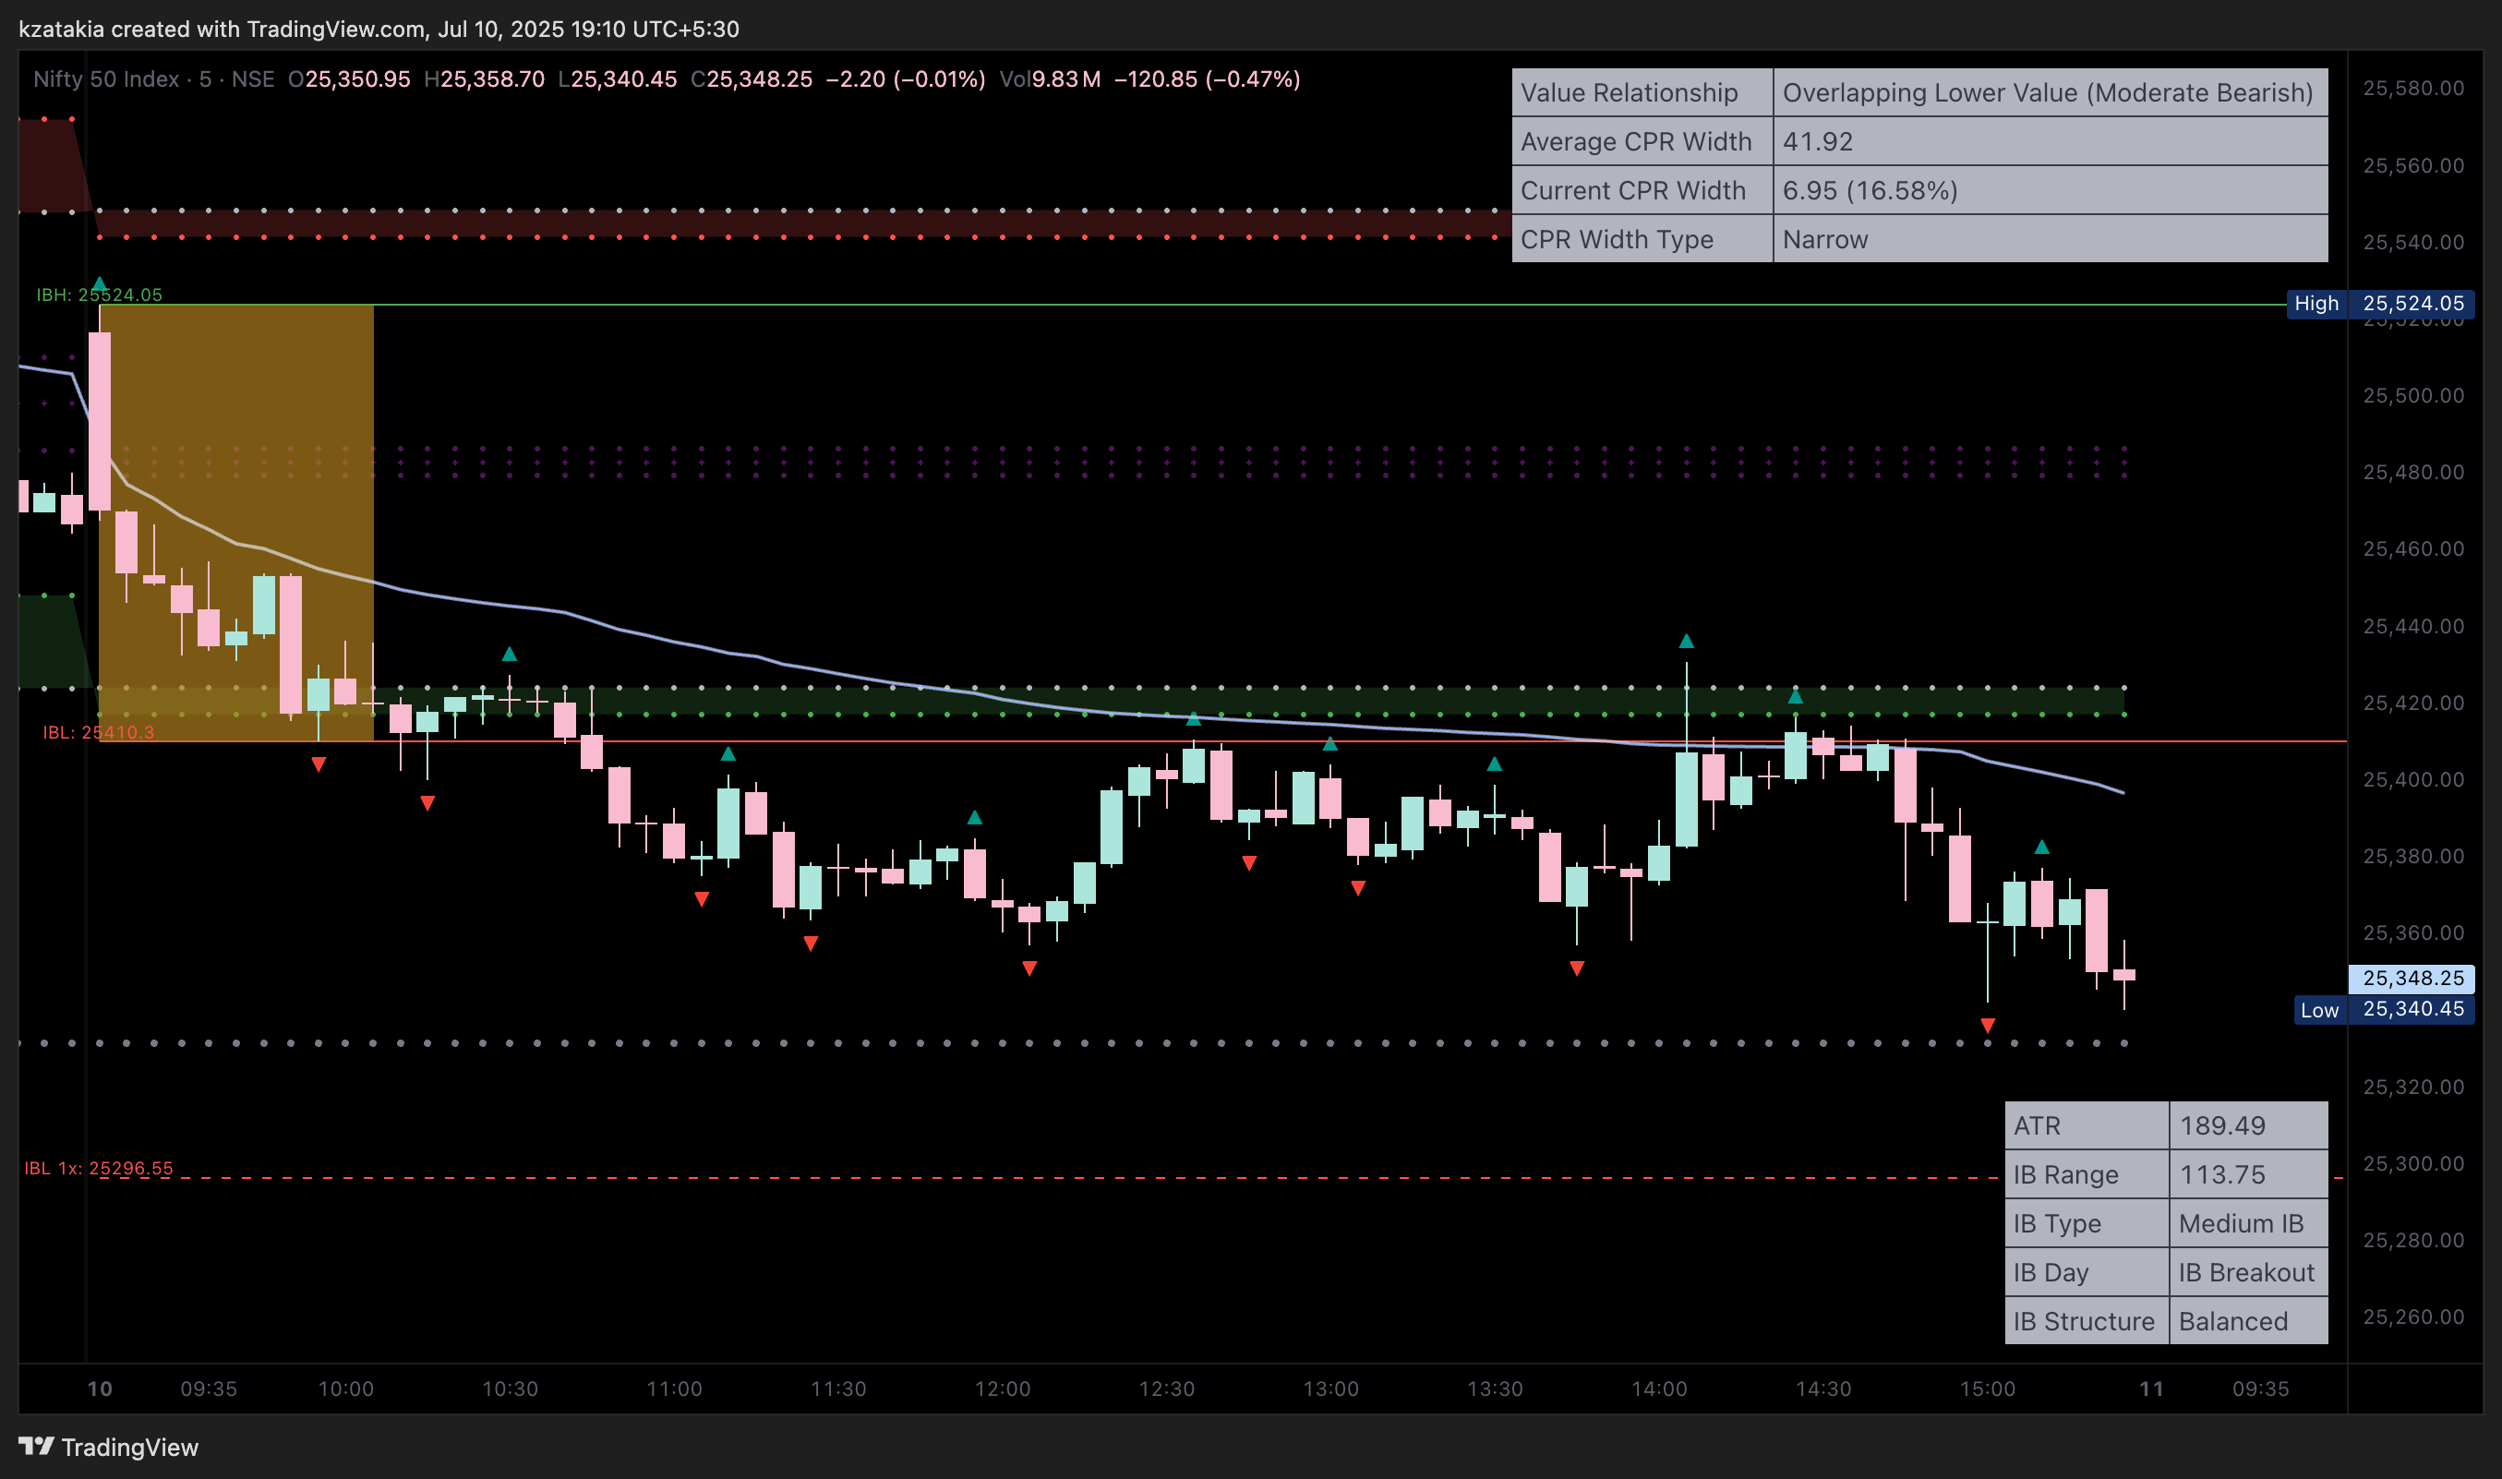Click the teal up-arrow marker near 14:05
This screenshot has width=2502, height=1479.
(1686, 641)
